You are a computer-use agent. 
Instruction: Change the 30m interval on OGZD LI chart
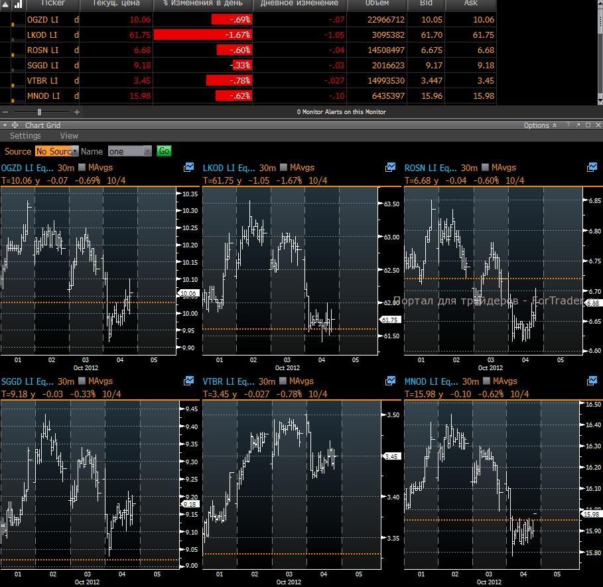click(66, 168)
